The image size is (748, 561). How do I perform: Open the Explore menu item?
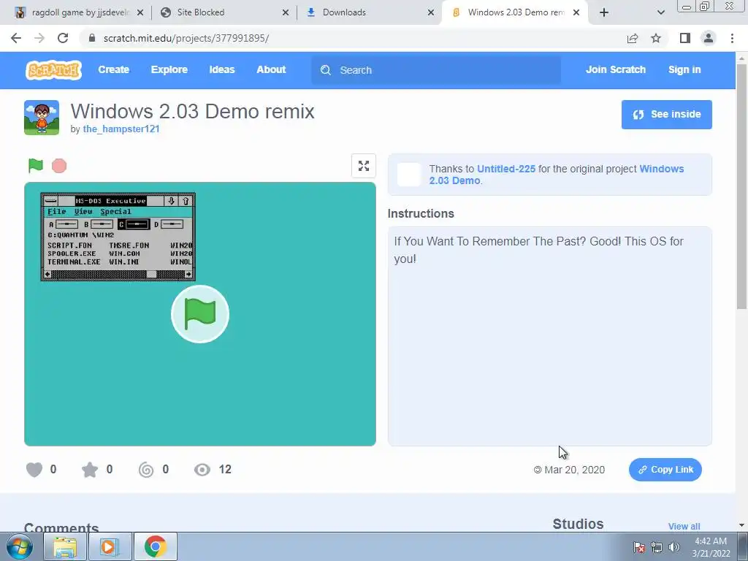169,69
